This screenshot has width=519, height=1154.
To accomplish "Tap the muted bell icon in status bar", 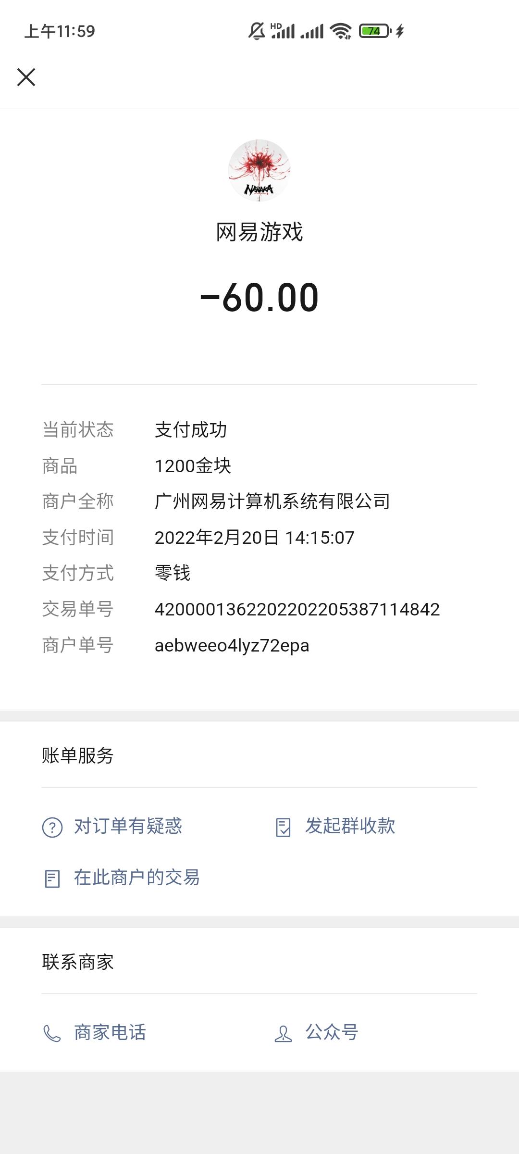I will 257,31.
